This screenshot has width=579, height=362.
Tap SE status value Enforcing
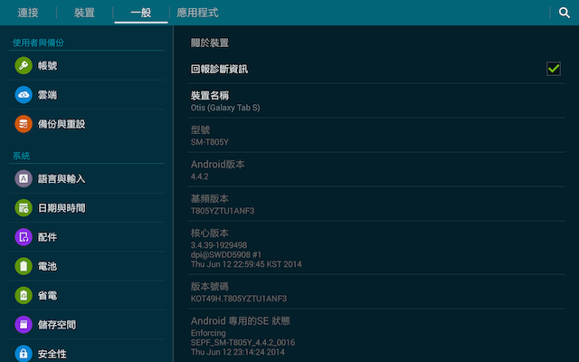pos(208,333)
